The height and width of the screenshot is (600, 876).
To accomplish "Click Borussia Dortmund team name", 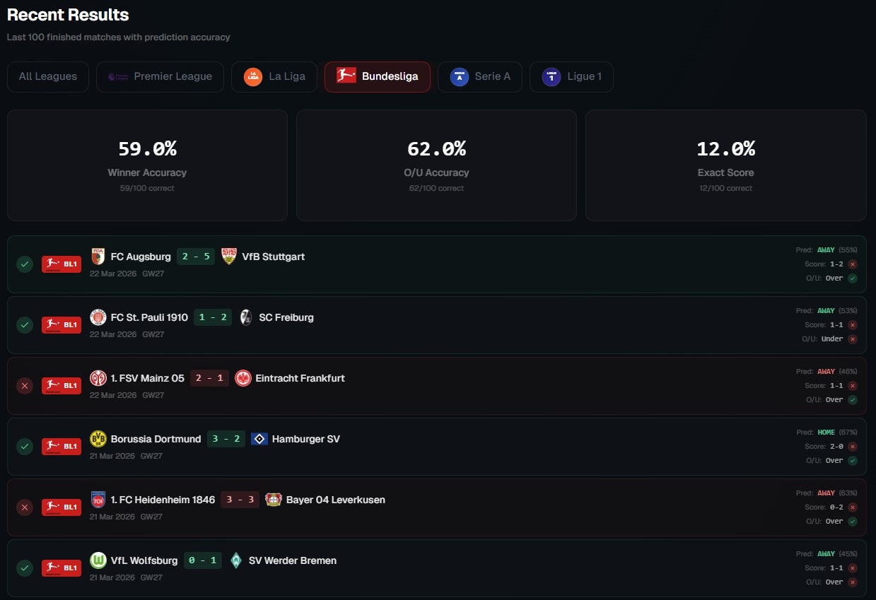I will pyautogui.click(x=156, y=439).
